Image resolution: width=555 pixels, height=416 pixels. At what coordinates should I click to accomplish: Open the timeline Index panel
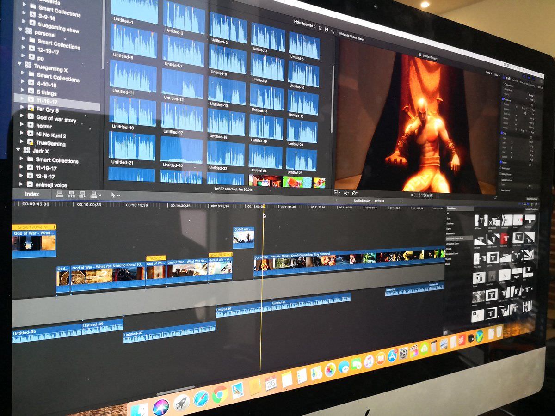[32, 194]
